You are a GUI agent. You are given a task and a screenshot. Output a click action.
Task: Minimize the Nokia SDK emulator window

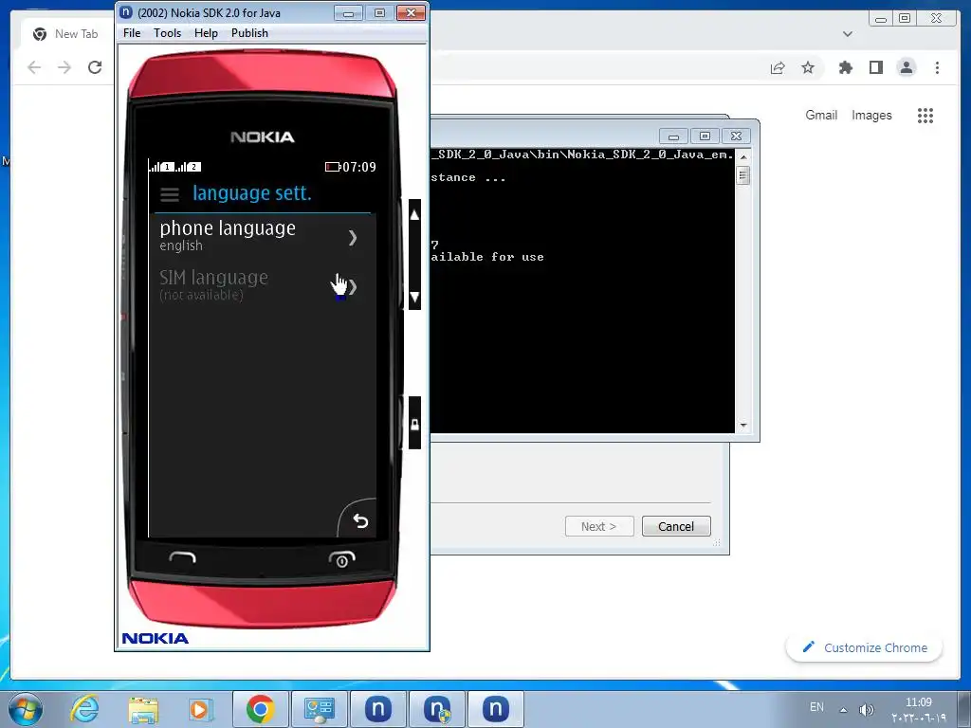349,13
